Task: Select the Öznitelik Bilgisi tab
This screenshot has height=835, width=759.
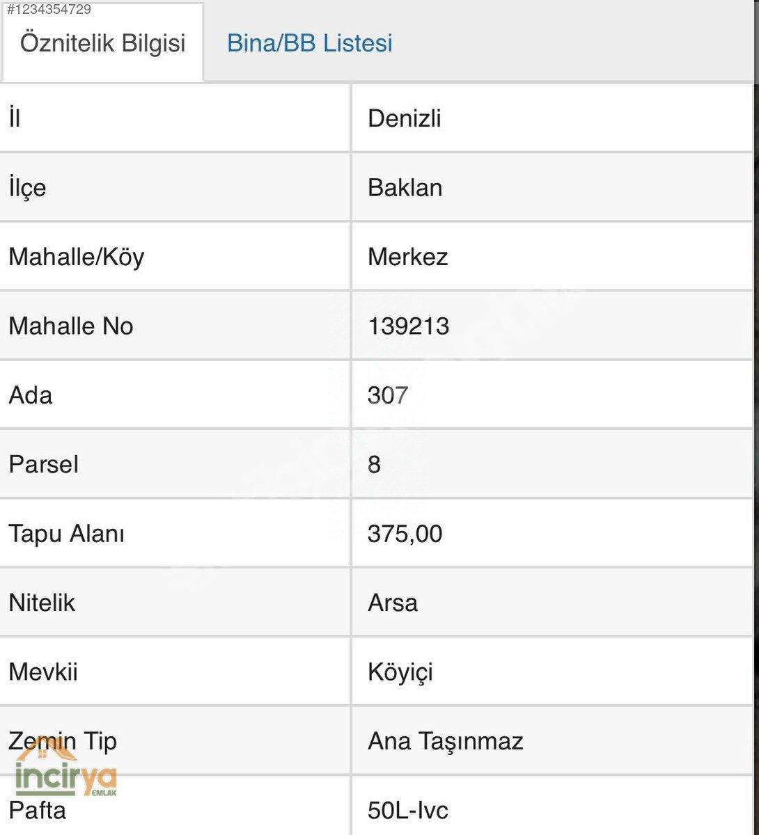Action: [103, 43]
